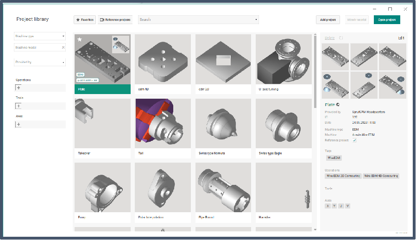Add a Tools filter with plus icon
416x240 pixels.
pyautogui.click(x=19, y=106)
